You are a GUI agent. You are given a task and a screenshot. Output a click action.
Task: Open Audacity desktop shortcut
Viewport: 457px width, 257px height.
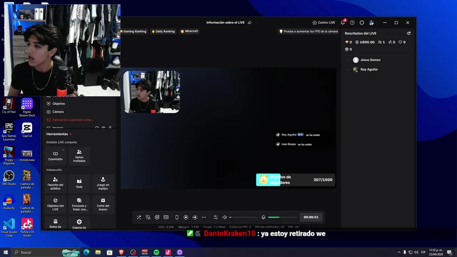coord(9,202)
